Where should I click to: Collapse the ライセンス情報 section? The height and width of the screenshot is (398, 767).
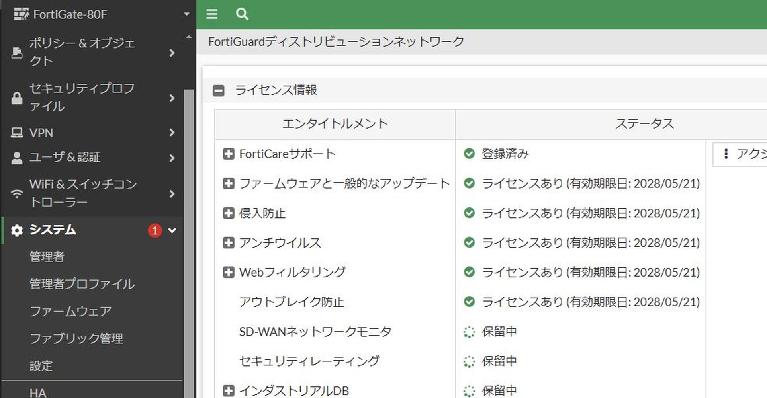coord(219,90)
